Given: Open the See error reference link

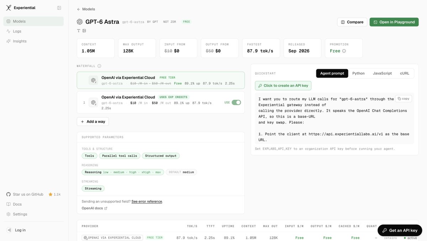Looking at the screenshot, I should [147, 201].
